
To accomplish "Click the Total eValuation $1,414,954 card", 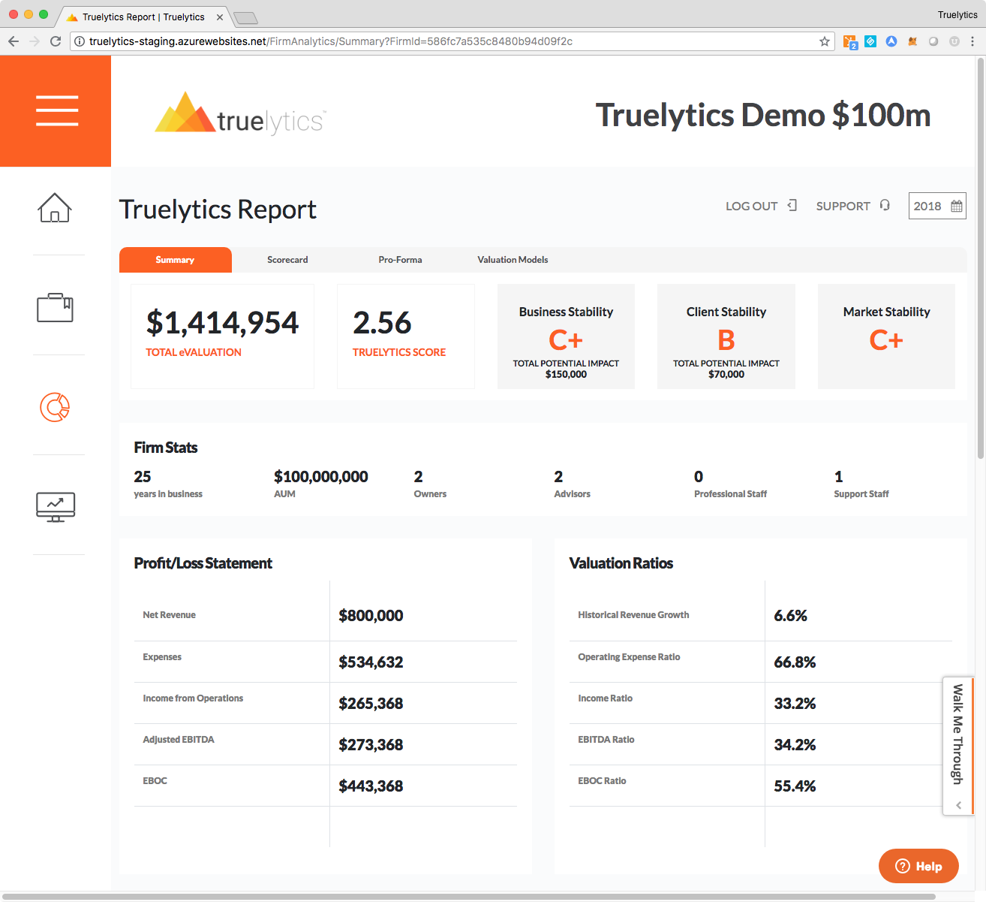I will point(222,336).
